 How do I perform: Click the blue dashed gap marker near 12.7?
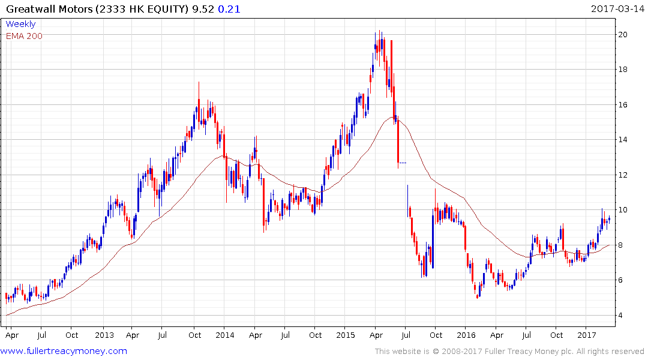point(403,163)
